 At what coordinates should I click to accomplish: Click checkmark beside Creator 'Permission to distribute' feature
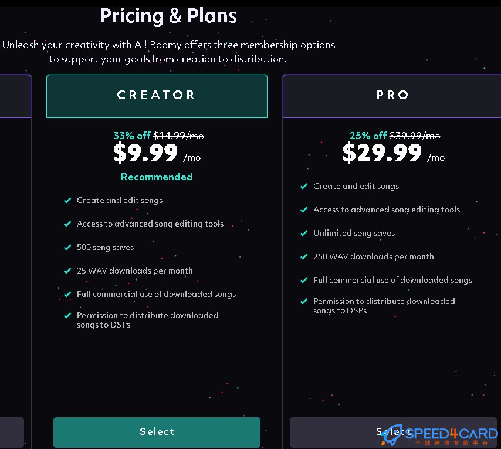click(x=67, y=316)
